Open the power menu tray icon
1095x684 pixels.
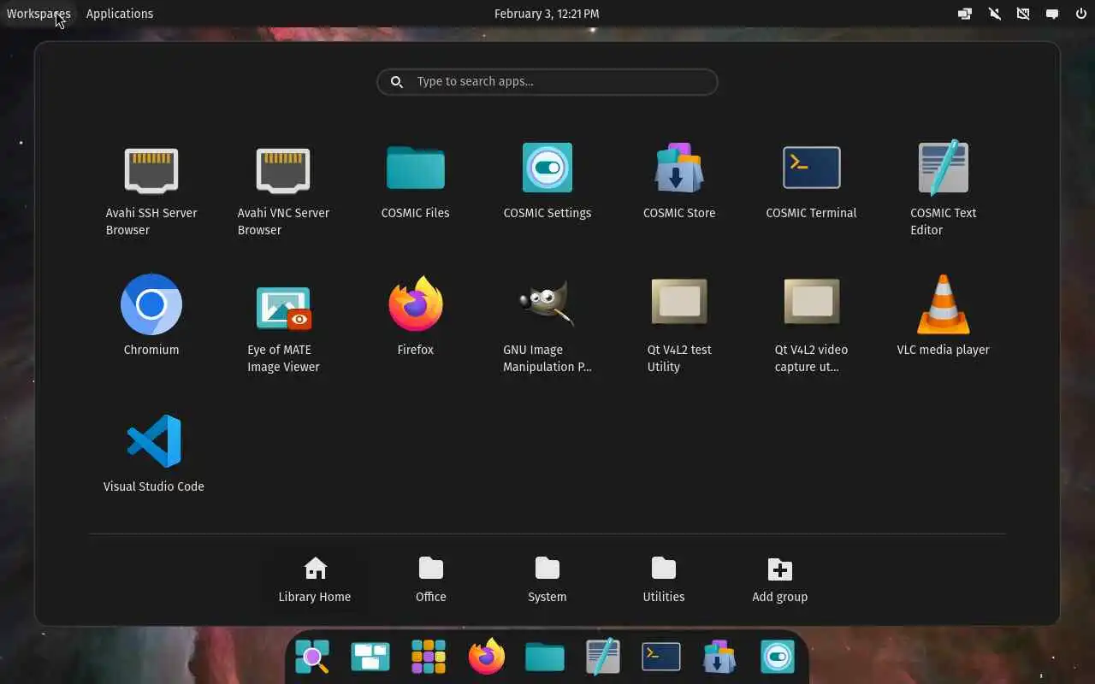pyautogui.click(x=1080, y=14)
